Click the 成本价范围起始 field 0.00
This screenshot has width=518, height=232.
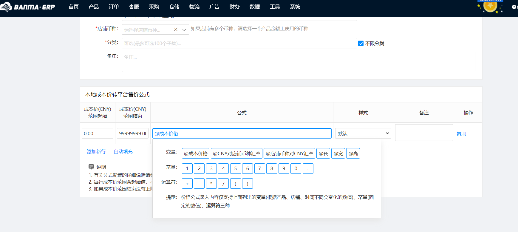coord(98,133)
